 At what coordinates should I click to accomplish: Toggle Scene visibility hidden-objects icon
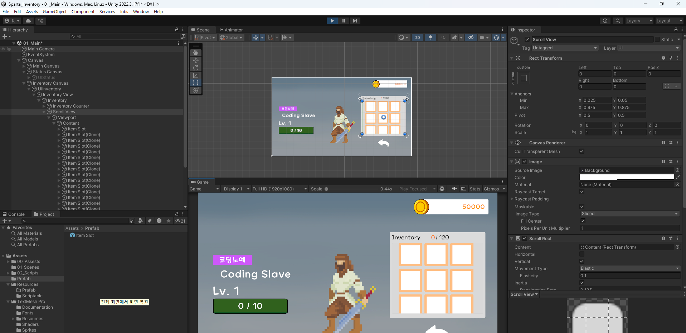(x=471, y=38)
